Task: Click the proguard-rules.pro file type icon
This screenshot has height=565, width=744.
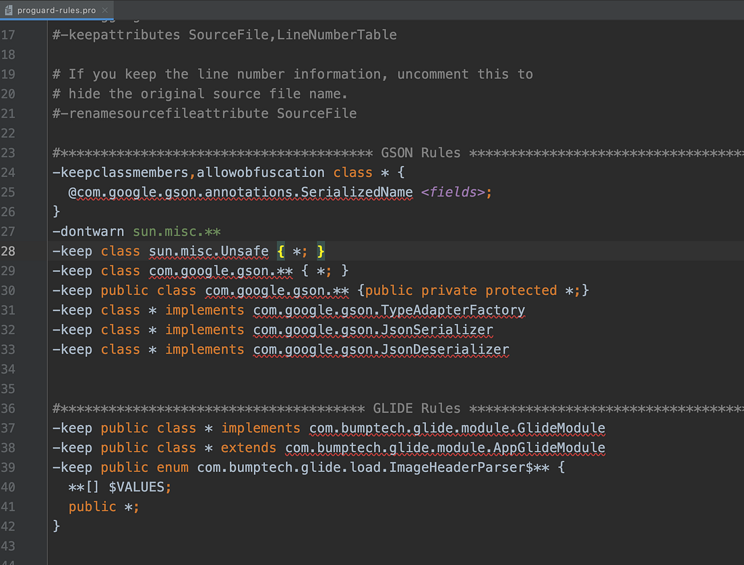Action: pos(9,10)
